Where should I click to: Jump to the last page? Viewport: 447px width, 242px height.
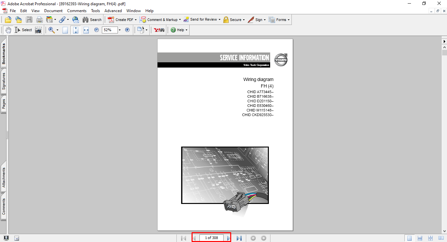coord(239,238)
